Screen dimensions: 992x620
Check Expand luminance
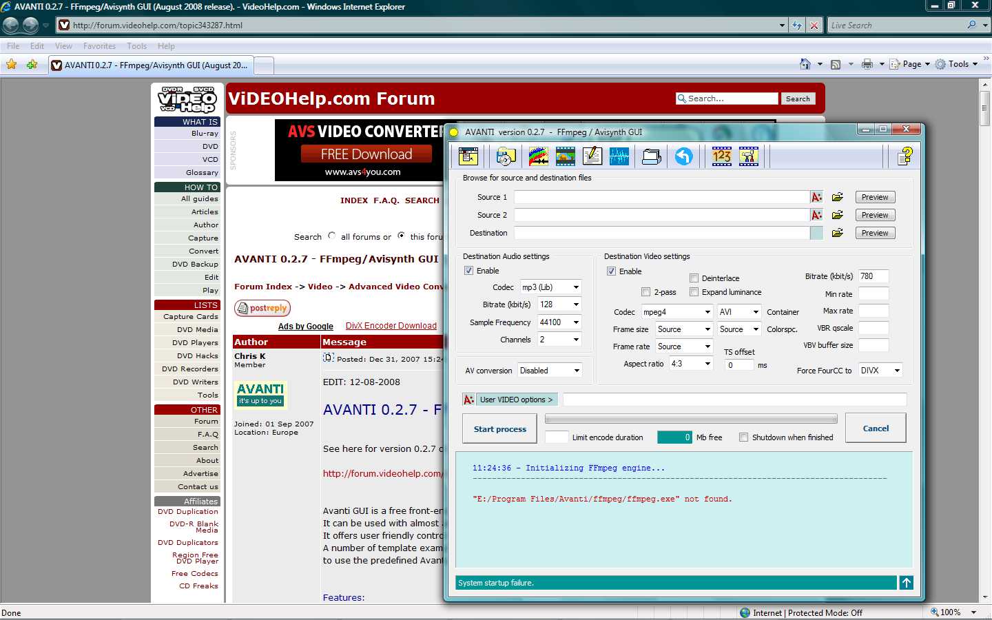point(694,292)
